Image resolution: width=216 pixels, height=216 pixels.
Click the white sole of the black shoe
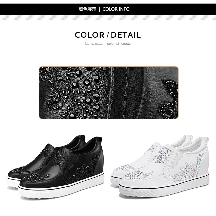[61, 191]
